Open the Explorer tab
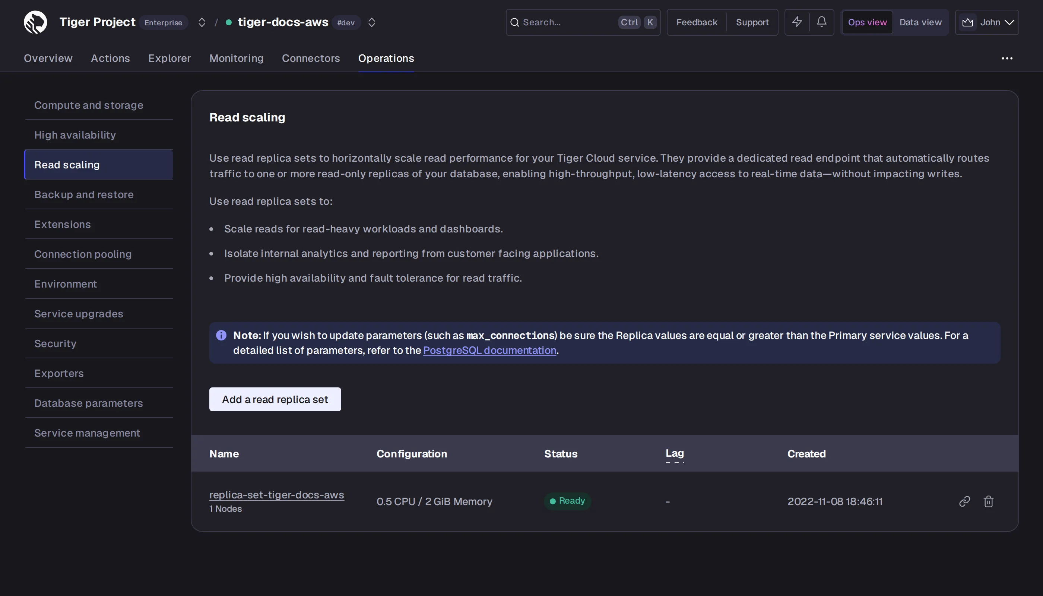 (169, 58)
